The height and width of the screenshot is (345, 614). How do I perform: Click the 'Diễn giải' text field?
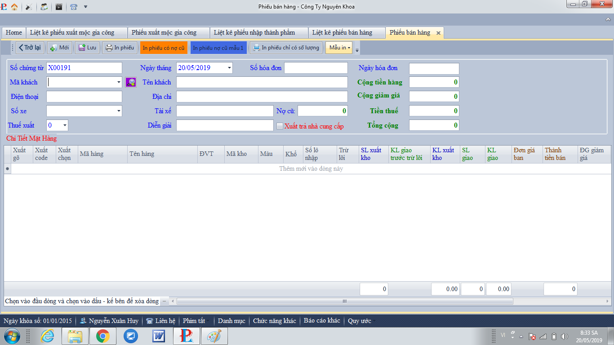click(x=225, y=125)
